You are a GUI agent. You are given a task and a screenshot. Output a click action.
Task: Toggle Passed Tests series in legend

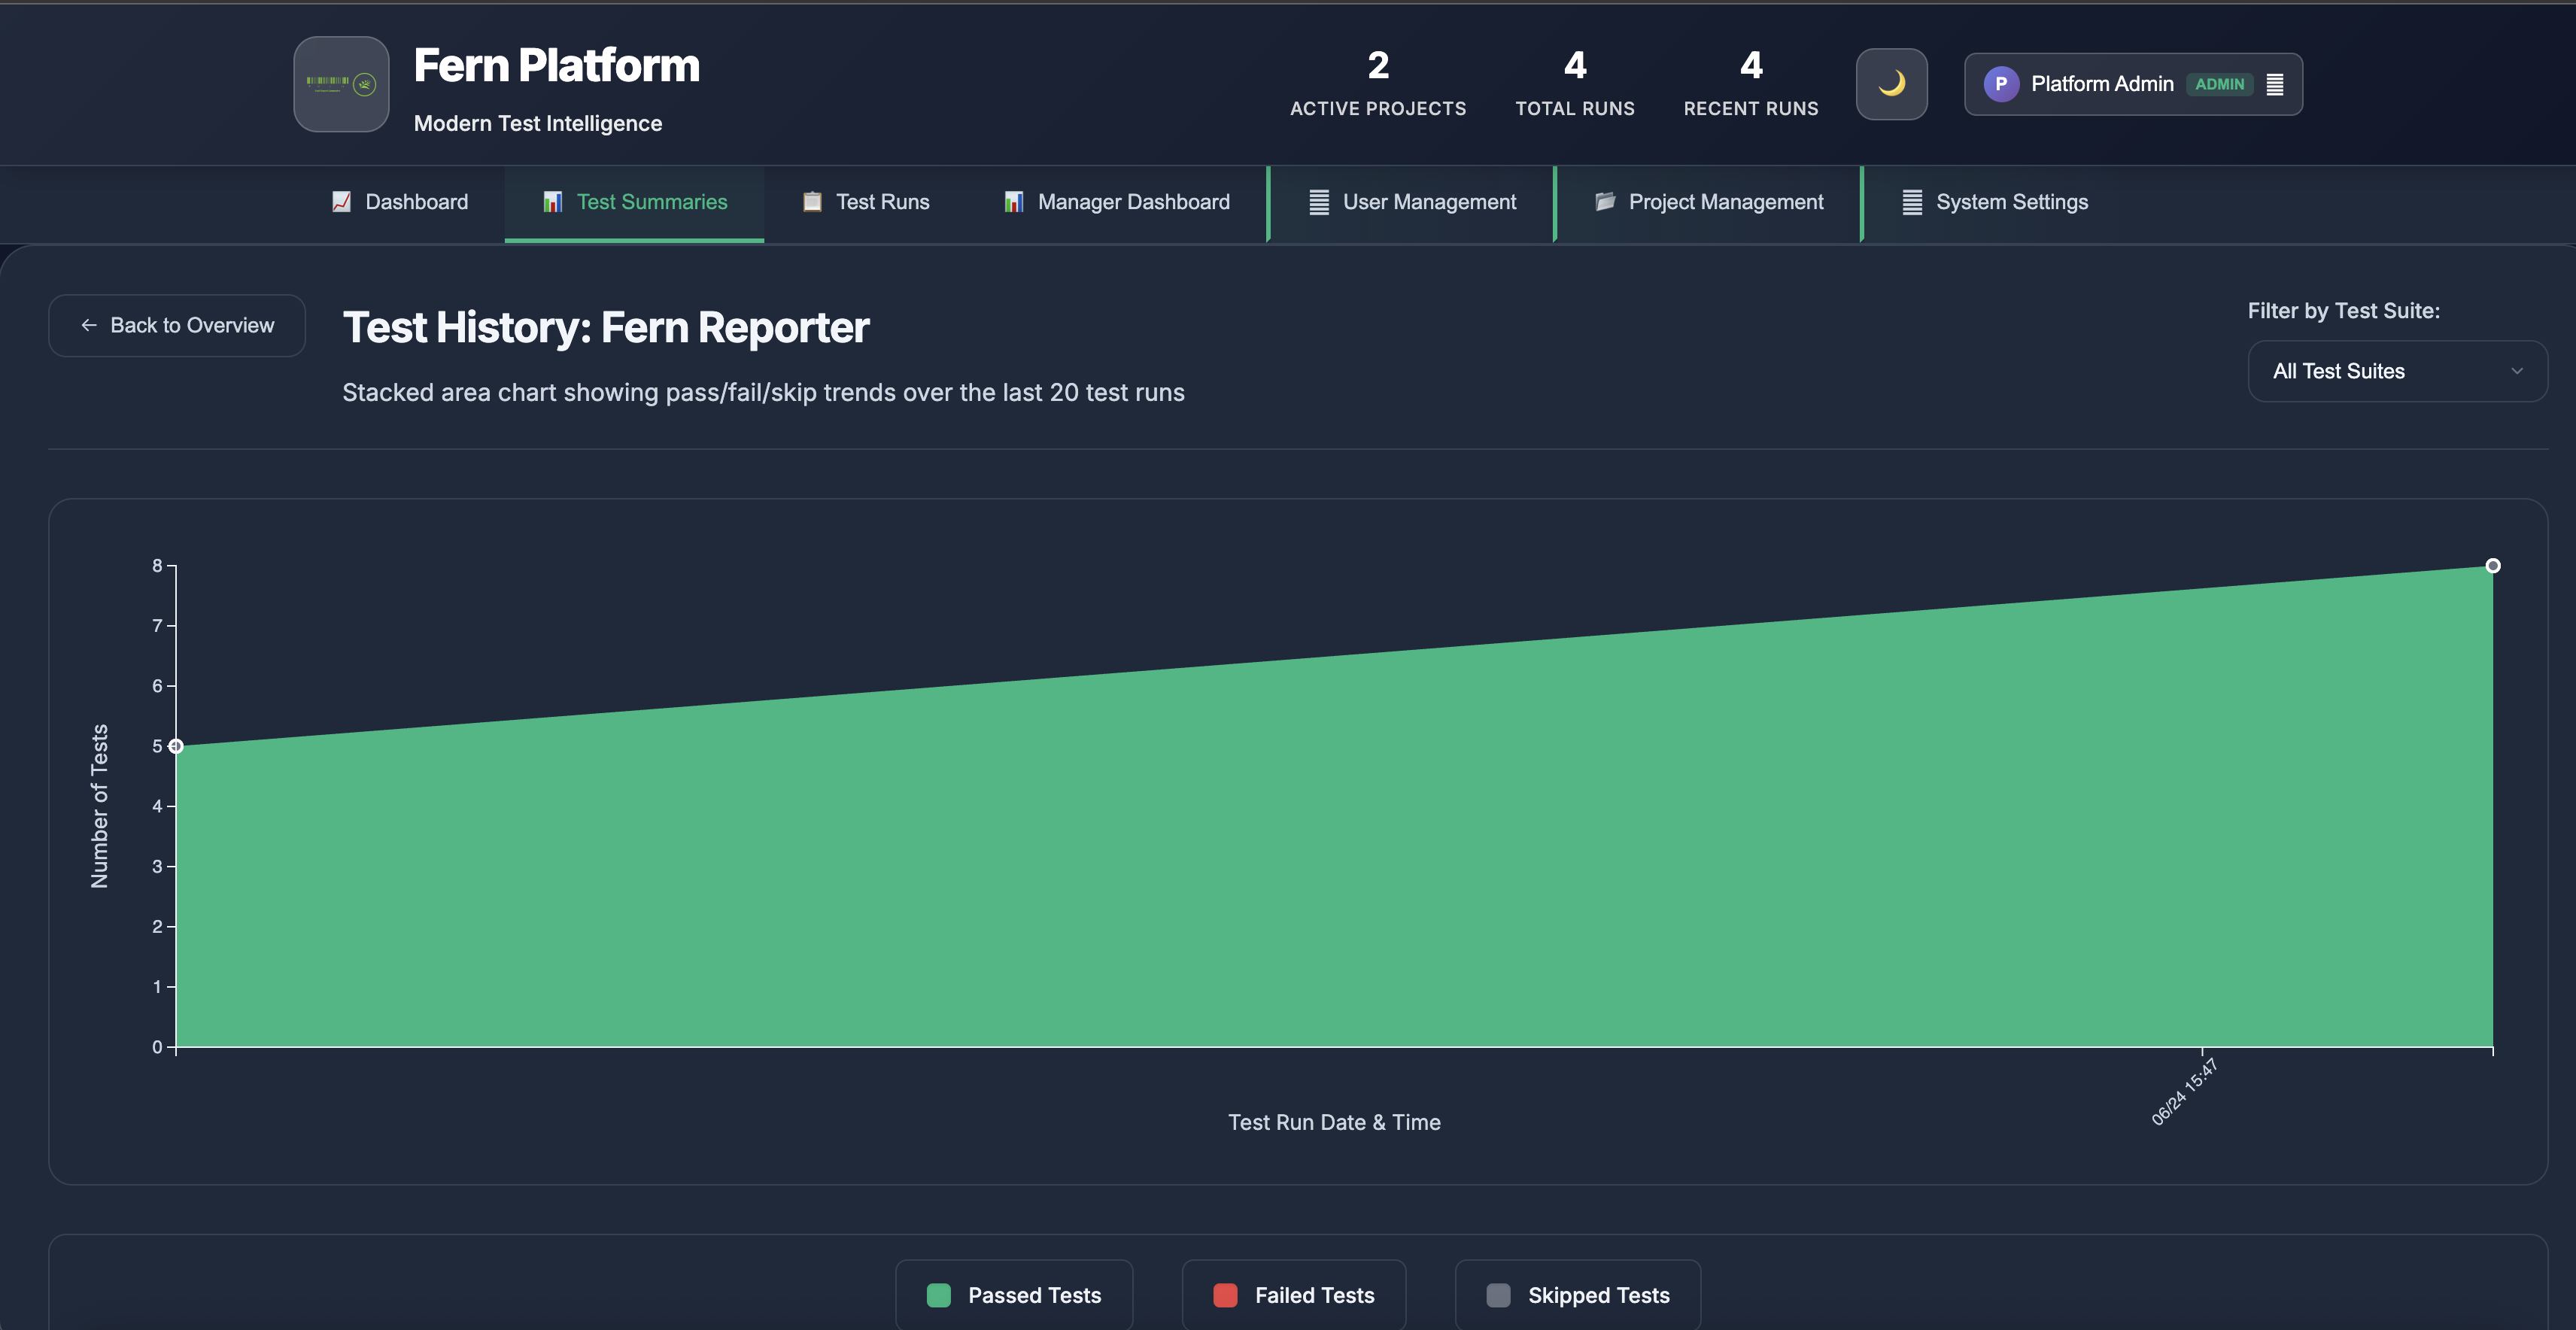1014,1295
